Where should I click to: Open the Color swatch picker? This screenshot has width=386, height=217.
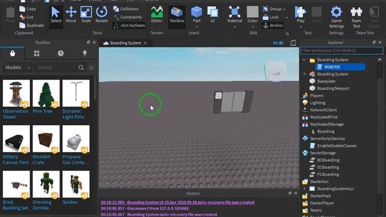(253, 14)
